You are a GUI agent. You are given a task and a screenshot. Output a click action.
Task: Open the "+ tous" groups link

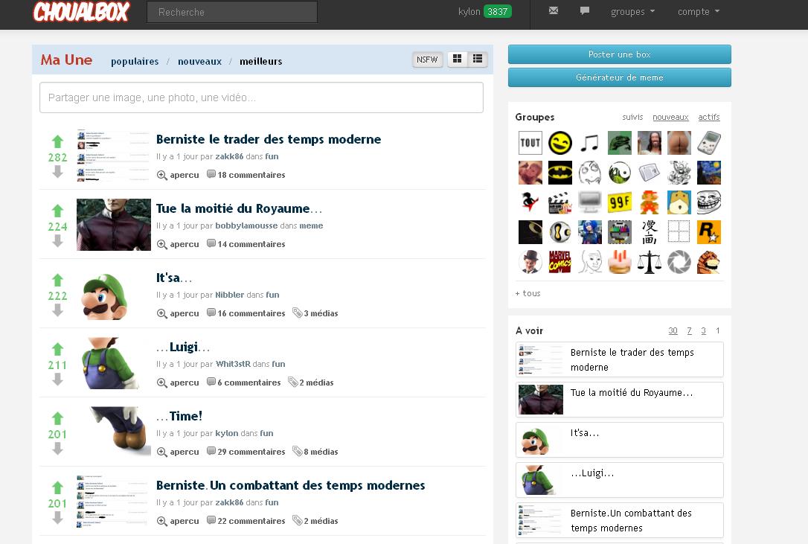[x=528, y=293]
